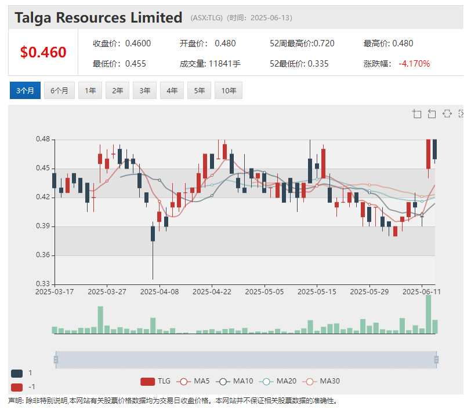Viewport: 471px width, 413px height.
Task: Toggle MA20 line in legend
Action: point(278,381)
